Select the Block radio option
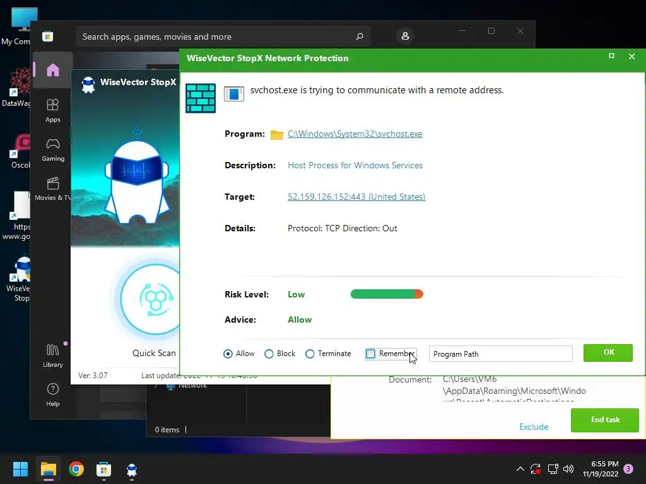The image size is (646, 484). 269,354
